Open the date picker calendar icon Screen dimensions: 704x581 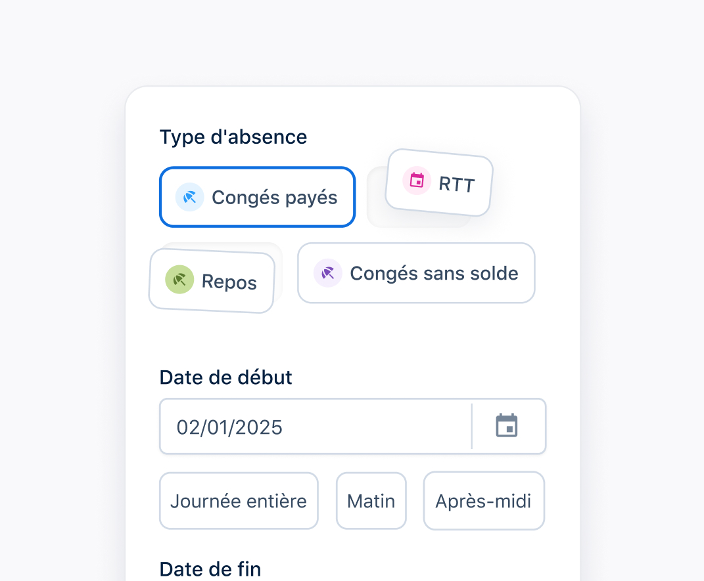(x=506, y=425)
